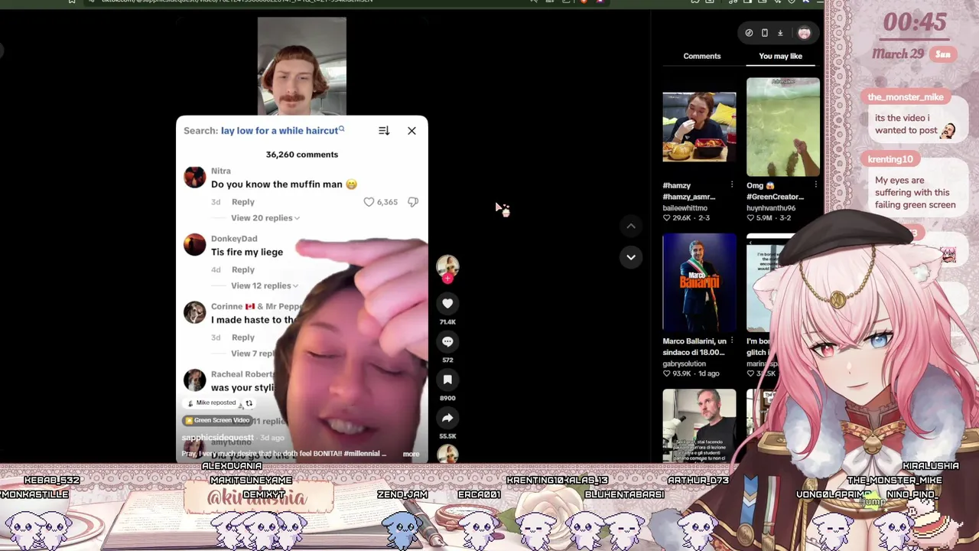Click the X in the video's comment panel header
Screen dimensions: 979x551
[411, 131]
